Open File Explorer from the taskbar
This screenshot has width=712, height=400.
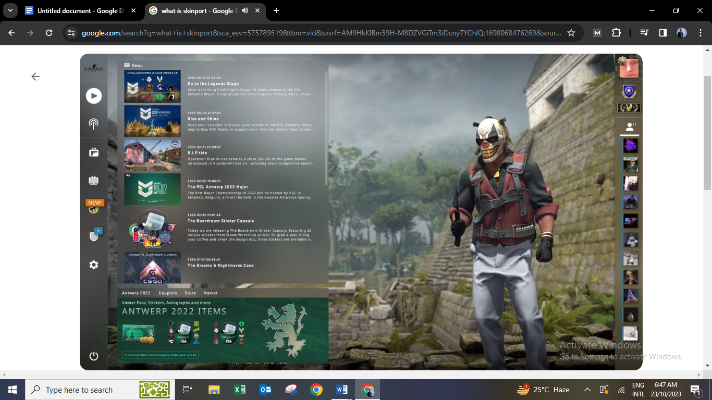214,390
